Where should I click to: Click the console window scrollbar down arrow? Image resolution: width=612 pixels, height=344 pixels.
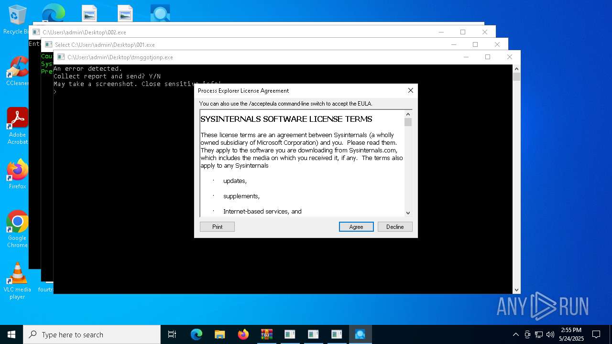tap(516, 290)
